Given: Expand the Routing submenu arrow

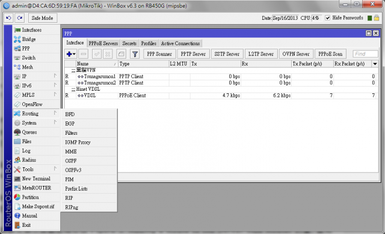Looking at the screenshot, I should 55,113.
